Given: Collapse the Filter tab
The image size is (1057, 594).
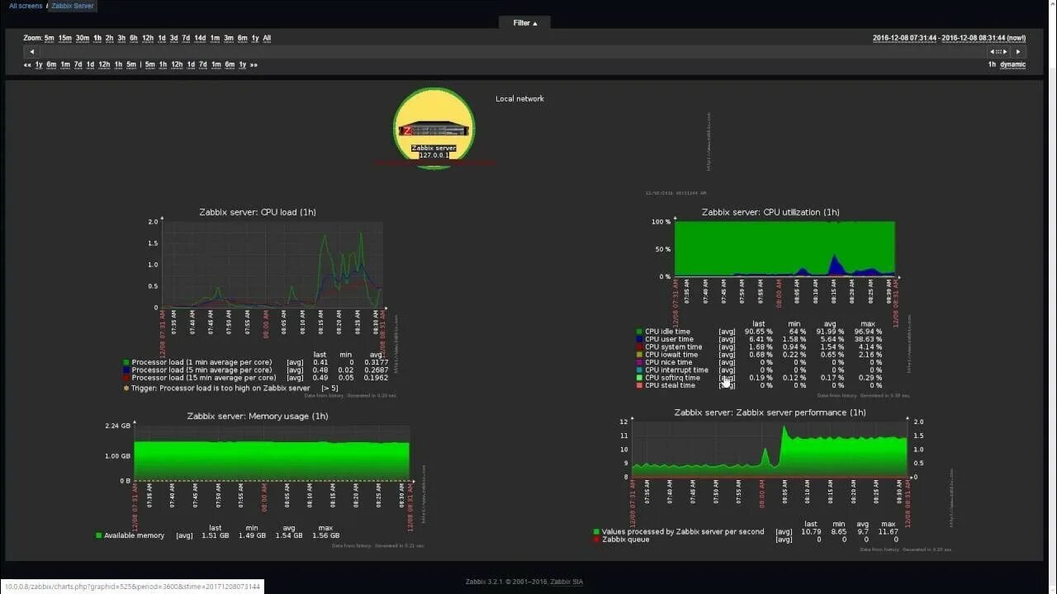Looking at the screenshot, I should point(525,23).
